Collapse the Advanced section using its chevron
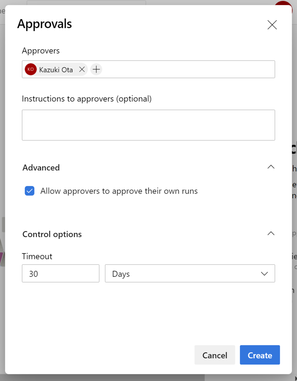This screenshot has width=297, height=381. click(x=271, y=167)
